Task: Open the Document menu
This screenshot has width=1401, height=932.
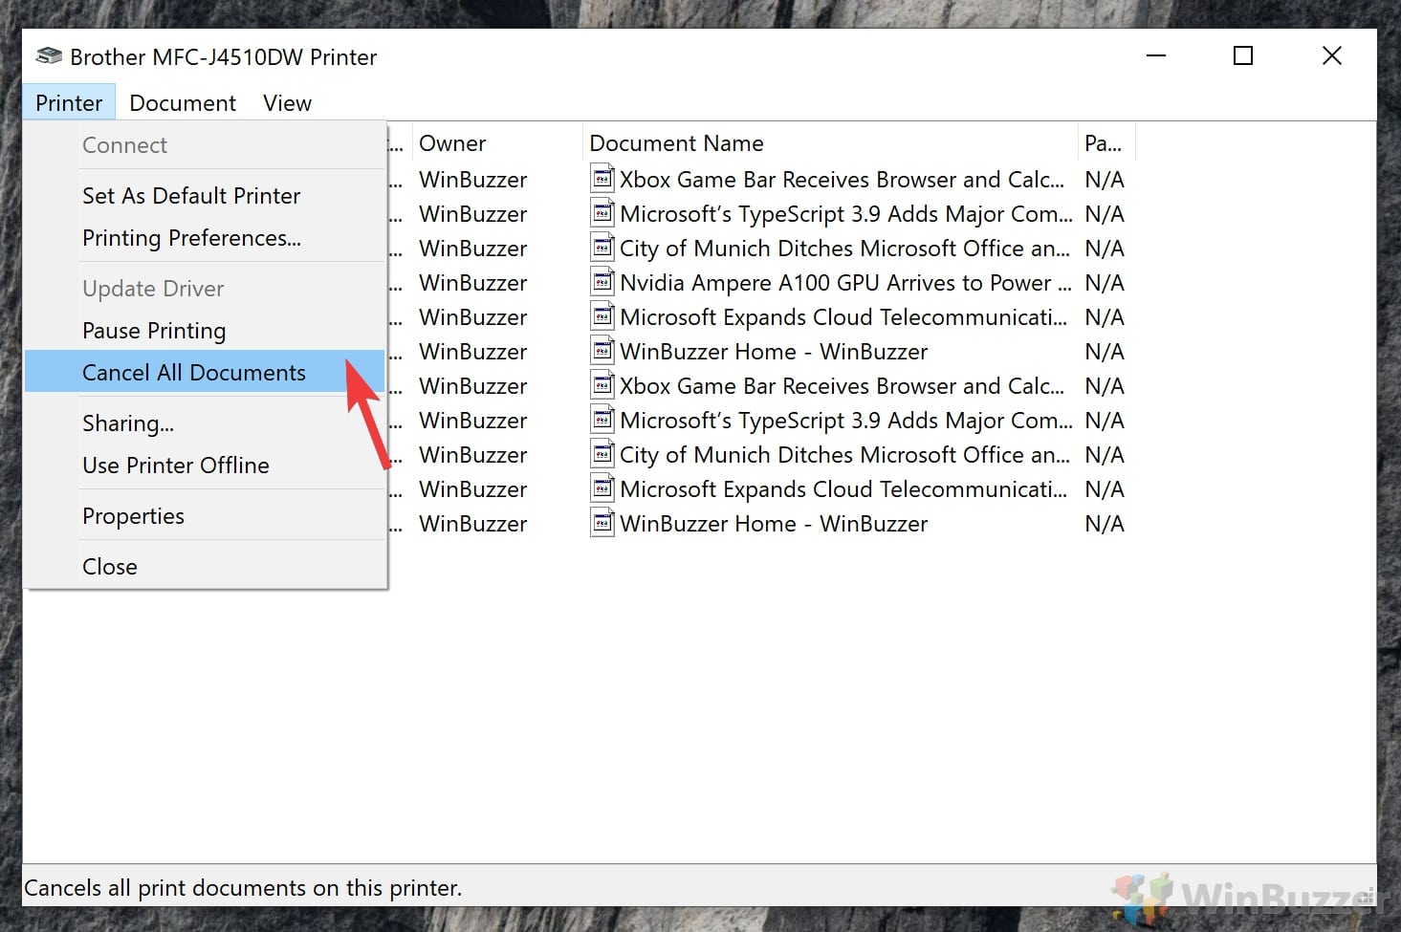Action: (183, 102)
